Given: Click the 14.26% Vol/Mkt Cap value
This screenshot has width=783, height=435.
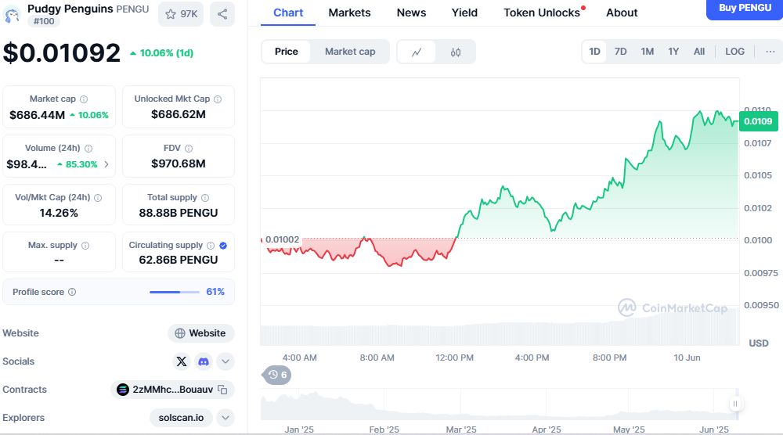Looking at the screenshot, I should tap(59, 213).
